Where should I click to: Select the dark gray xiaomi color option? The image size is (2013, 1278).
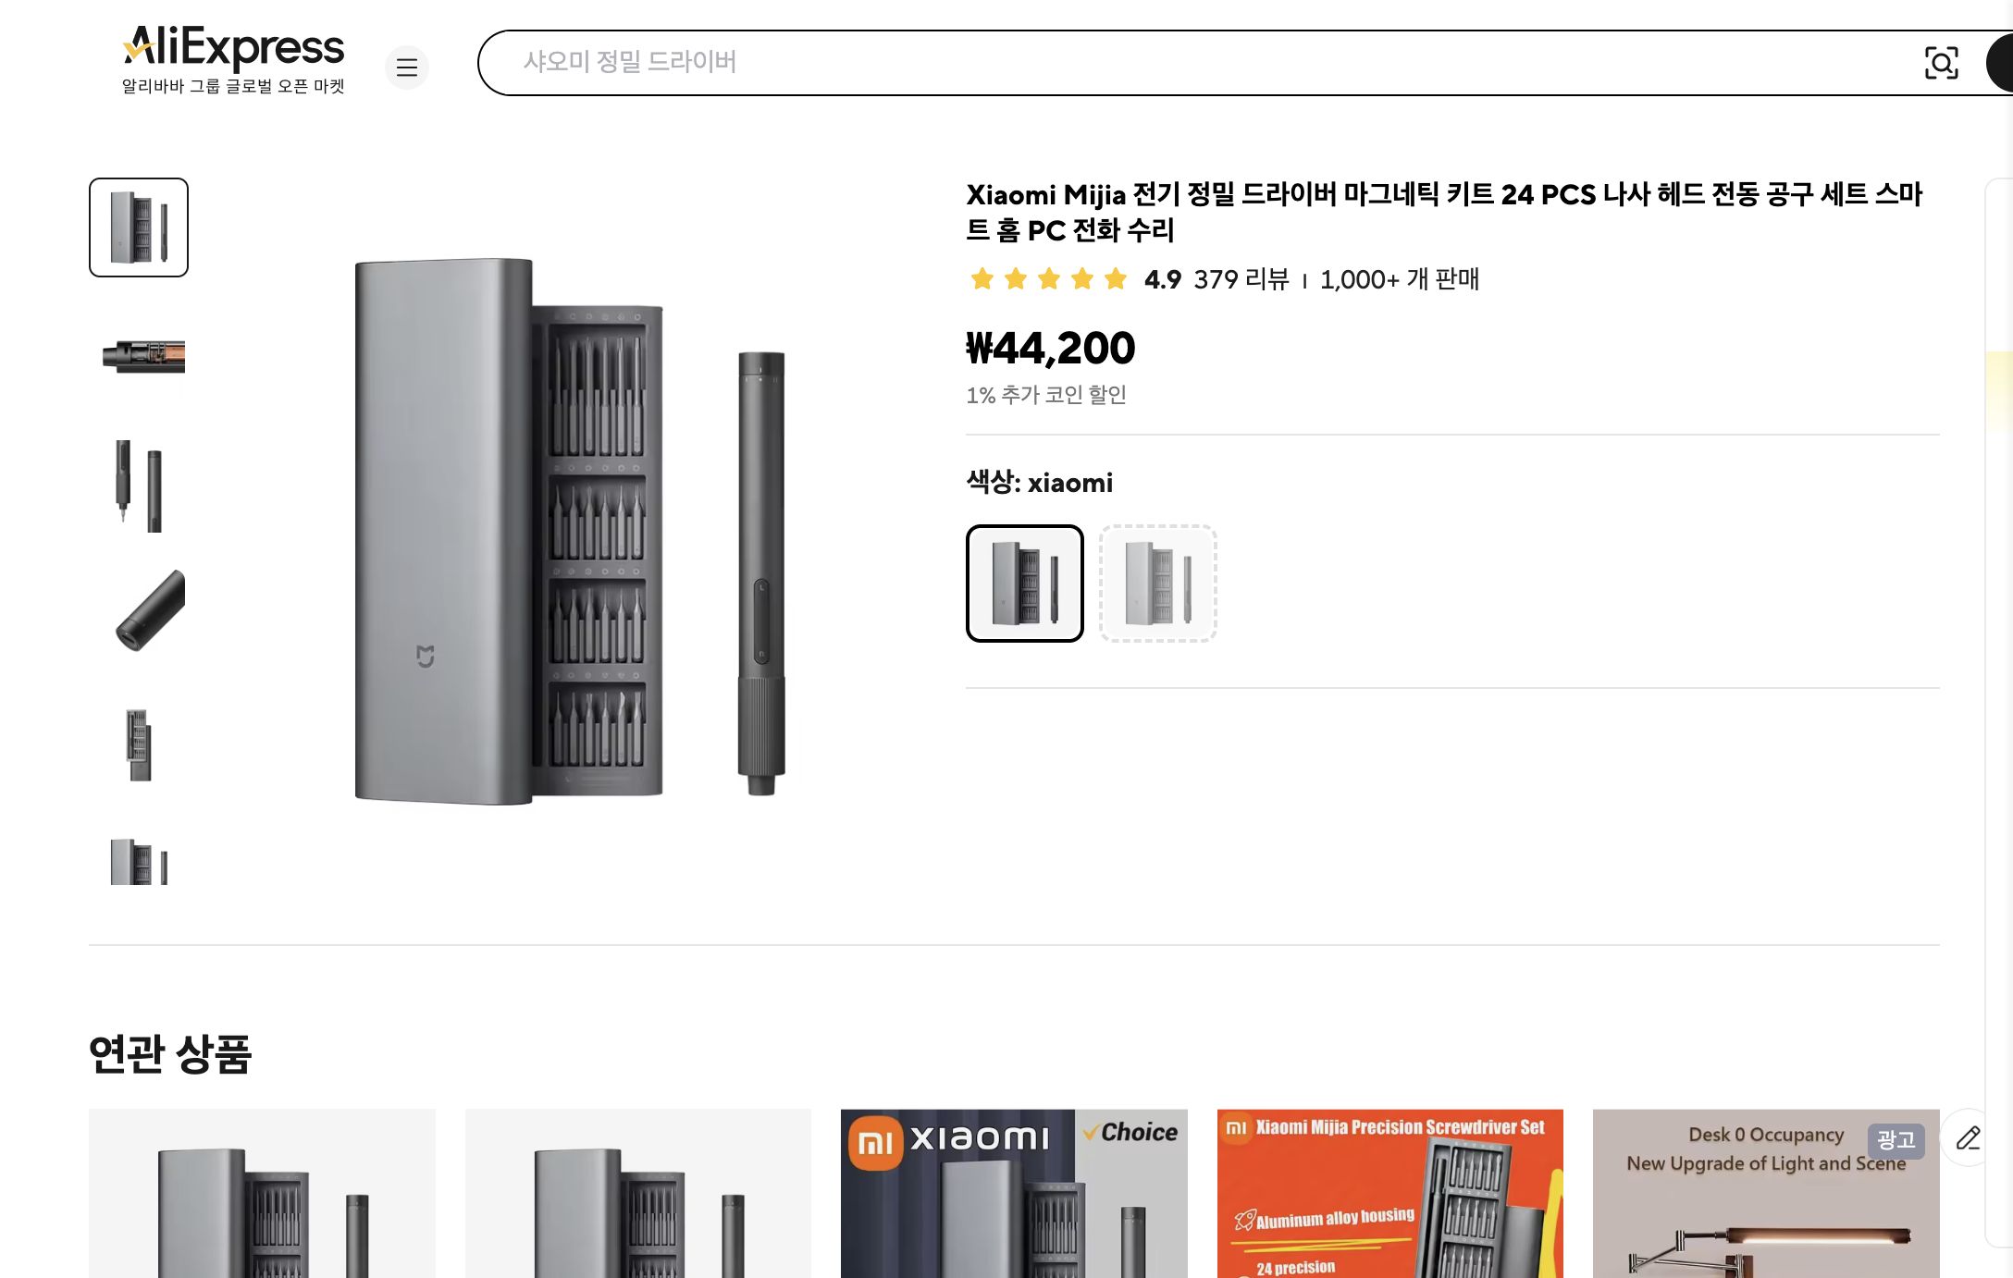pyautogui.click(x=1025, y=584)
